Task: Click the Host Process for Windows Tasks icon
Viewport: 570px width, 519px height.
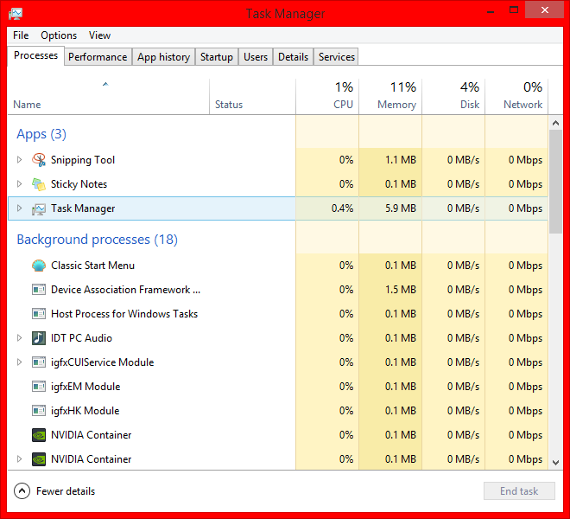Action: point(39,314)
